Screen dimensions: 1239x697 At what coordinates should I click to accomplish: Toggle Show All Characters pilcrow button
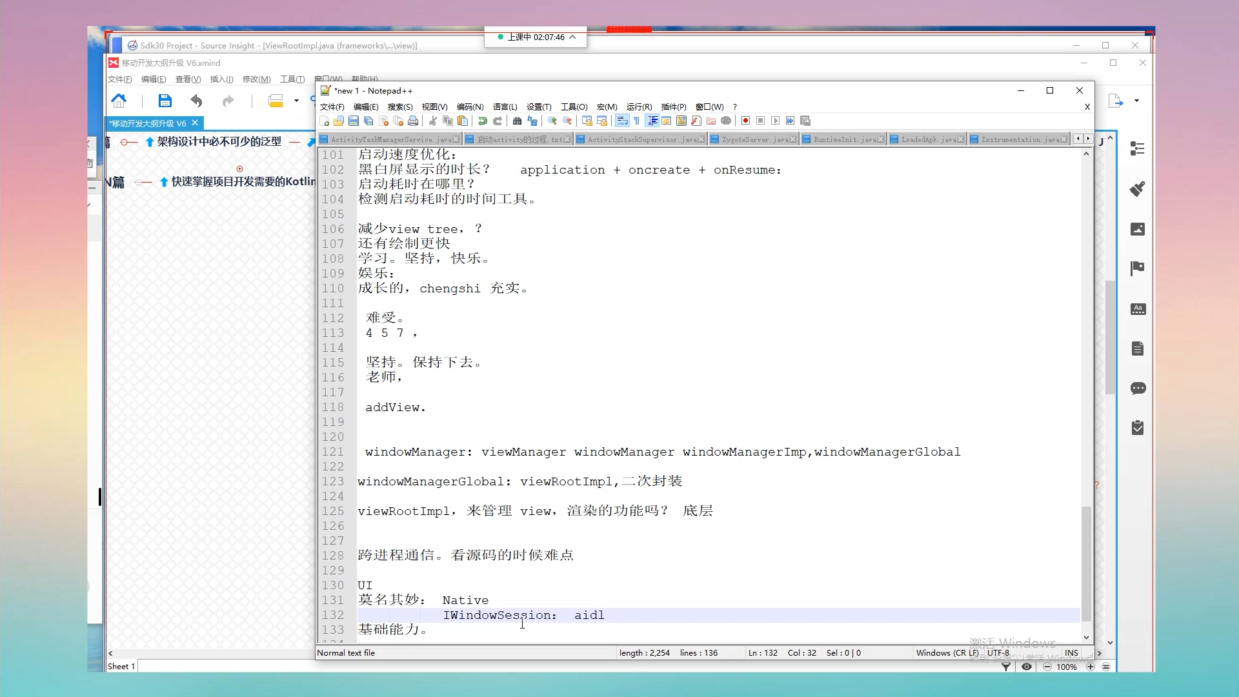pyautogui.click(x=636, y=121)
